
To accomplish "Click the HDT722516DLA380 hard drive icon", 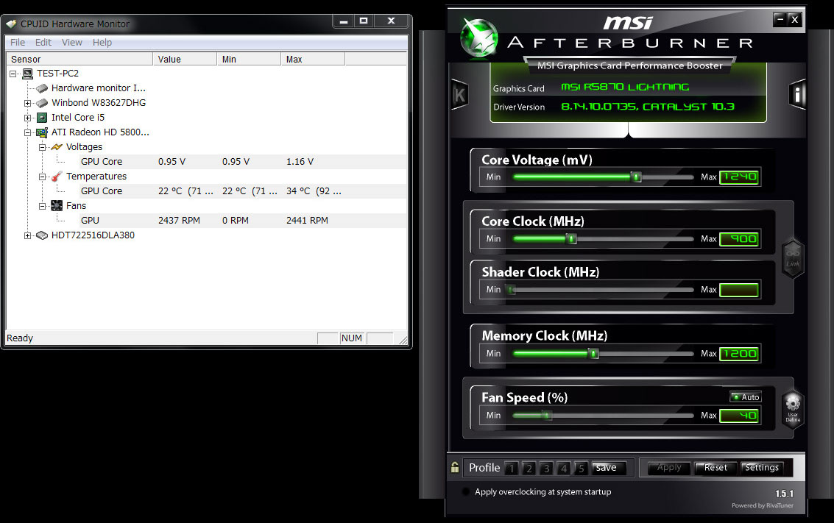I will 42,235.
